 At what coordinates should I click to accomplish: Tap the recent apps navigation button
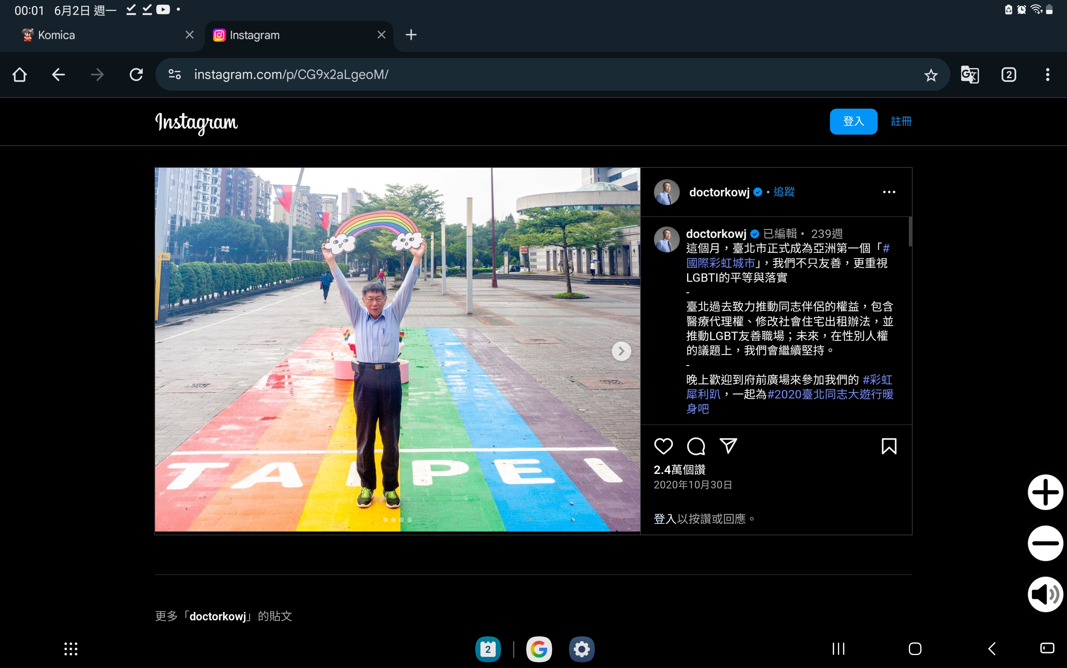click(838, 649)
